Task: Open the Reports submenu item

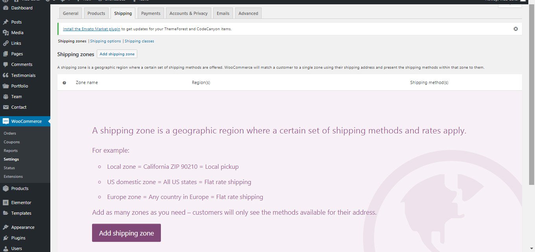Action: click(x=11, y=151)
